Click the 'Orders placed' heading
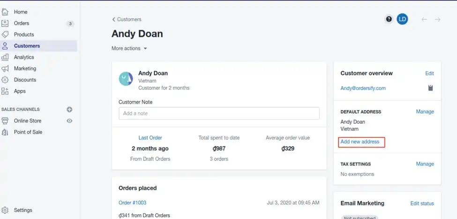 coord(137,188)
